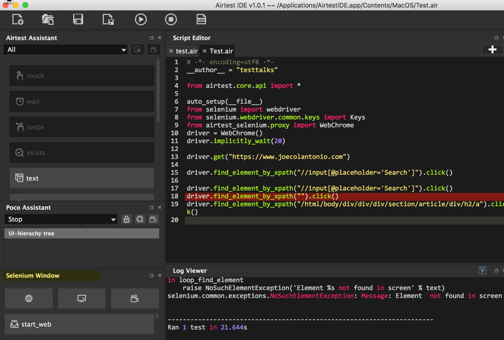Image resolution: width=504 pixels, height=340 pixels.
Task: Stop the running script
Action: pos(171,19)
